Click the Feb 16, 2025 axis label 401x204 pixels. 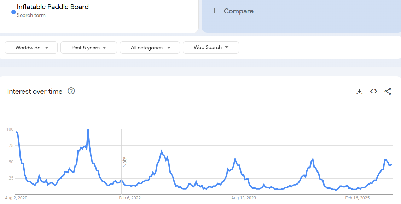(x=357, y=198)
